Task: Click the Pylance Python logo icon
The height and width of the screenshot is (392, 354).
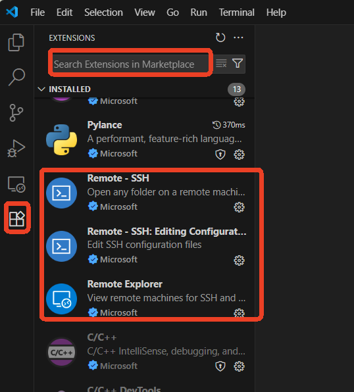Action: [x=62, y=139]
